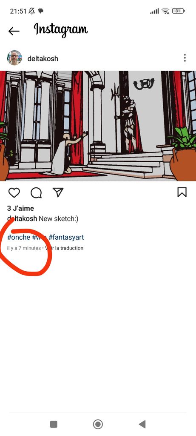Open three-dot post options menu
This screenshot has height=436, width=196.
click(185, 58)
